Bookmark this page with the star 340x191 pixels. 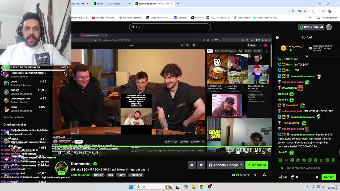click(305, 11)
